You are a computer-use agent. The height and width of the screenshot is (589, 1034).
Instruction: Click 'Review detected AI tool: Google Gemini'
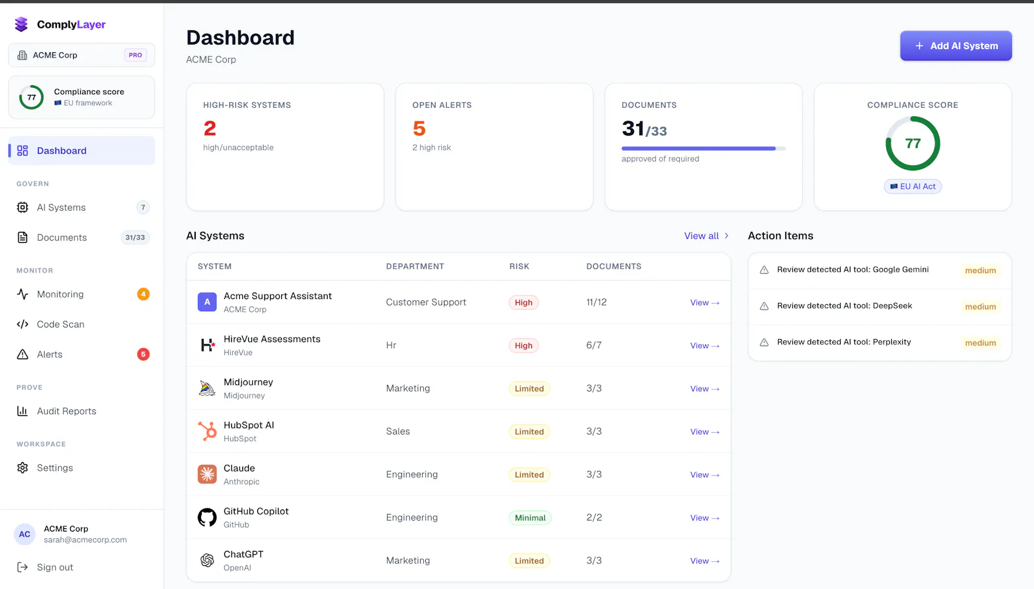tap(852, 269)
